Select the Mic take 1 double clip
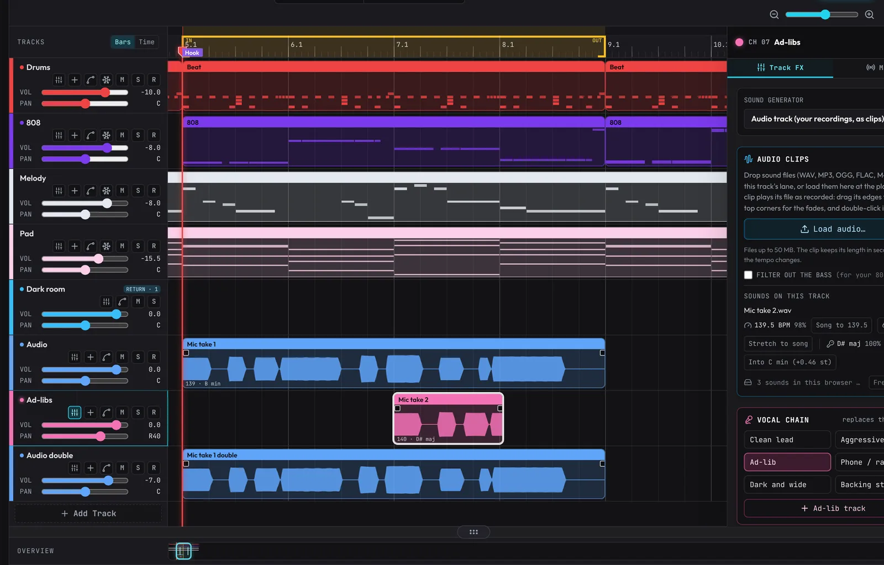 tap(394, 474)
